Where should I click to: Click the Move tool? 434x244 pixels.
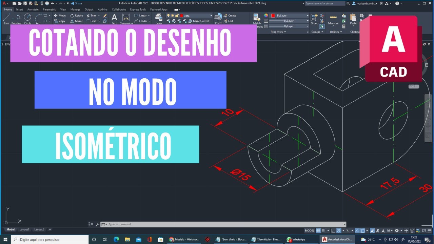[60, 16]
